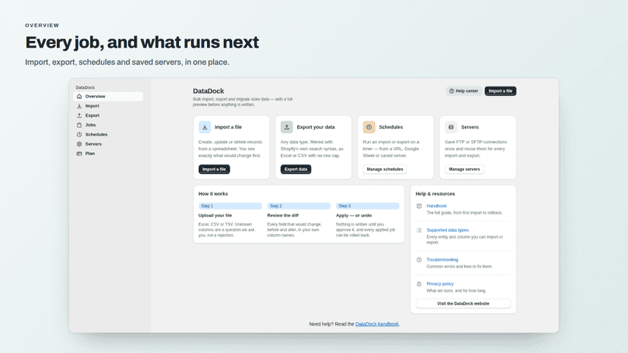This screenshot has width=628, height=353.
Task: Click the DataDock label atop the sidebar
Action: 85,88
